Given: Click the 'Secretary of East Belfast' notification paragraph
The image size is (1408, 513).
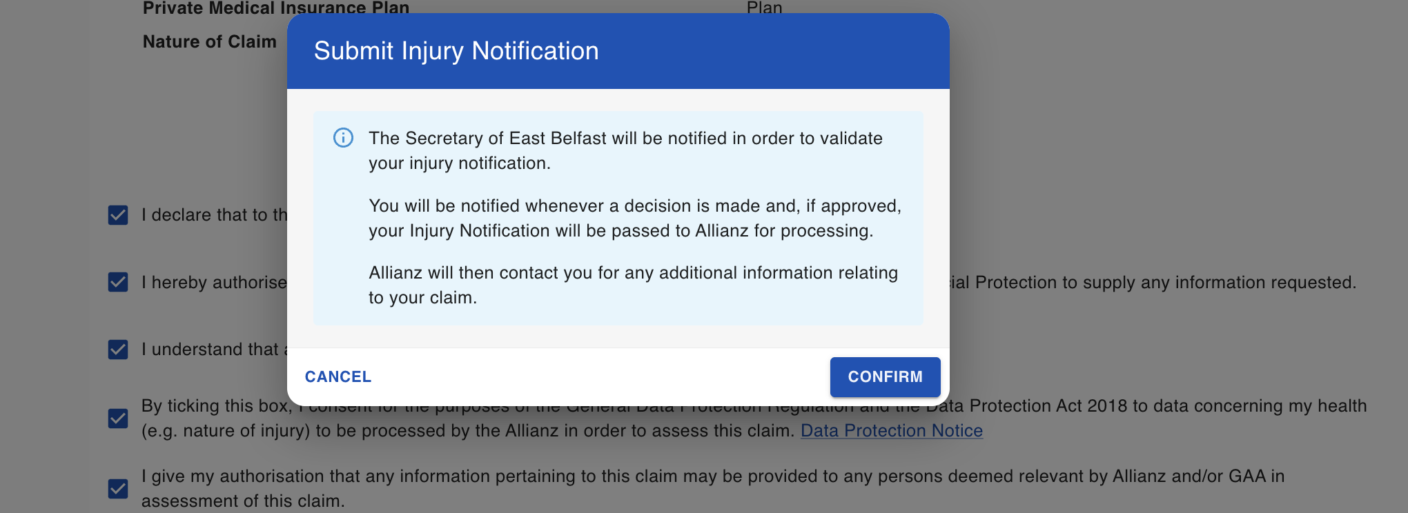Looking at the screenshot, I should coord(625,150).
